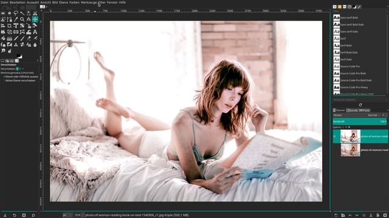
Task: Switch to the Ebenen tab
Action: 339,110
